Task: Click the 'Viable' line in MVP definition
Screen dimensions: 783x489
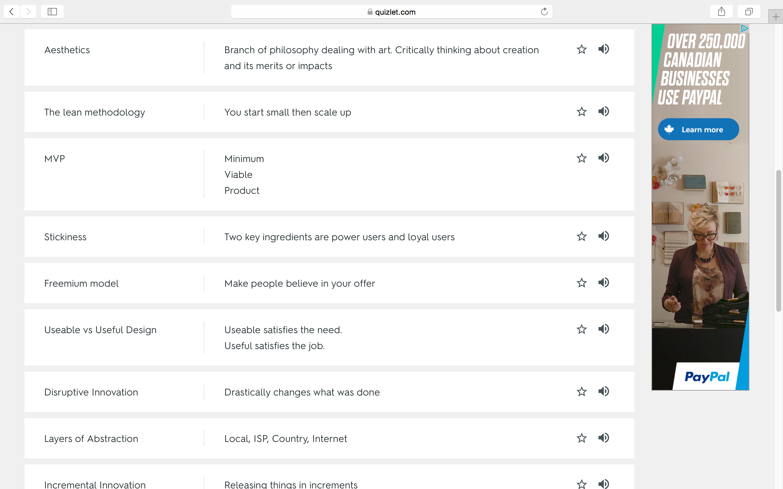Action: [x=239, y=175]
